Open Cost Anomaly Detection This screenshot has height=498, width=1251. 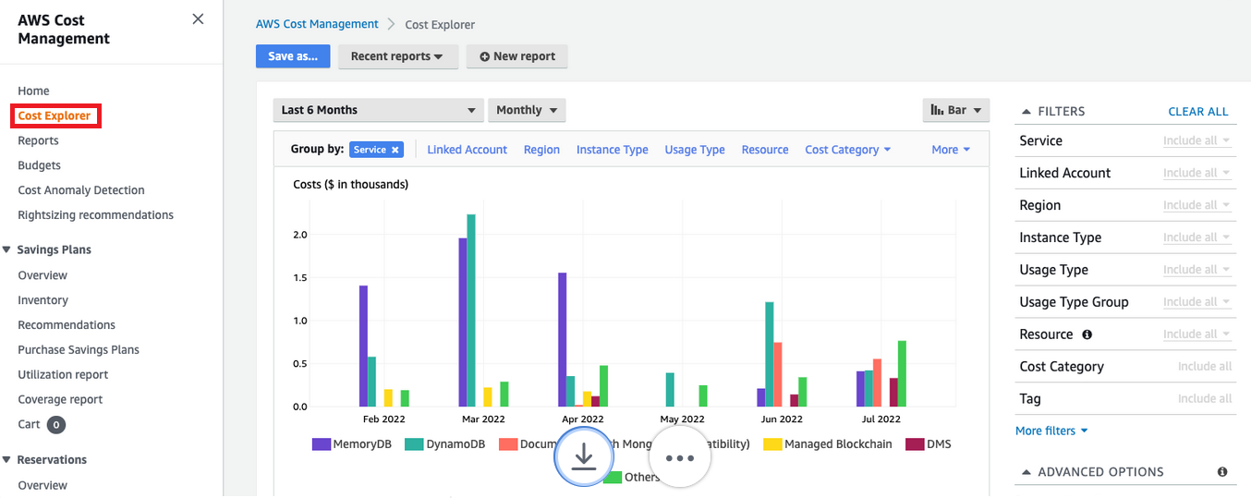81,190
